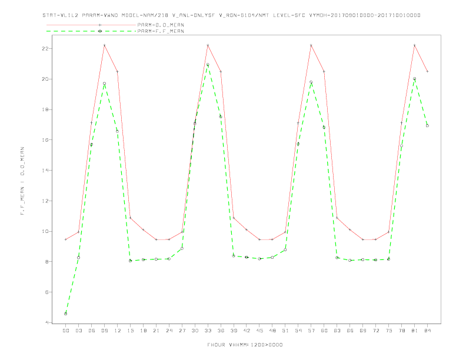Click the x-axis forecast hour label 81
Image resolution: width=466 pixels, height=360 pixels.
coord(415,331)
